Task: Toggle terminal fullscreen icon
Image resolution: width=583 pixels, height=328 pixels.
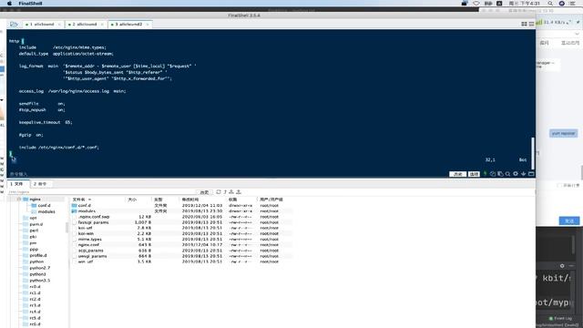Action: [531, 174]
